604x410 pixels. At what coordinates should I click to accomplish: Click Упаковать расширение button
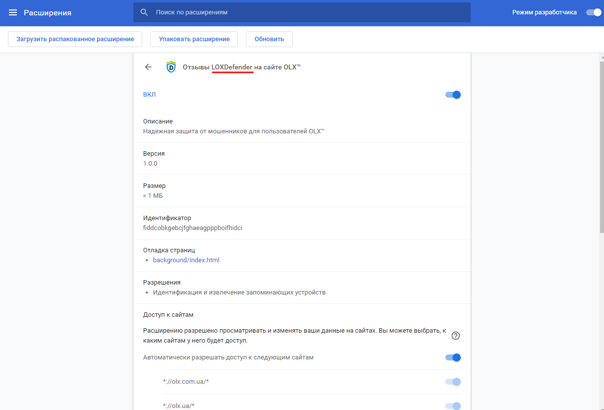click(194, 39)
